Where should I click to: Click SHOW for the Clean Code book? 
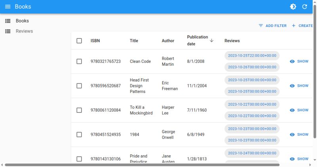coord(299,61)
